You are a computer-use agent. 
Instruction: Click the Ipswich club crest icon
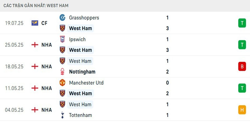[62, 39]
